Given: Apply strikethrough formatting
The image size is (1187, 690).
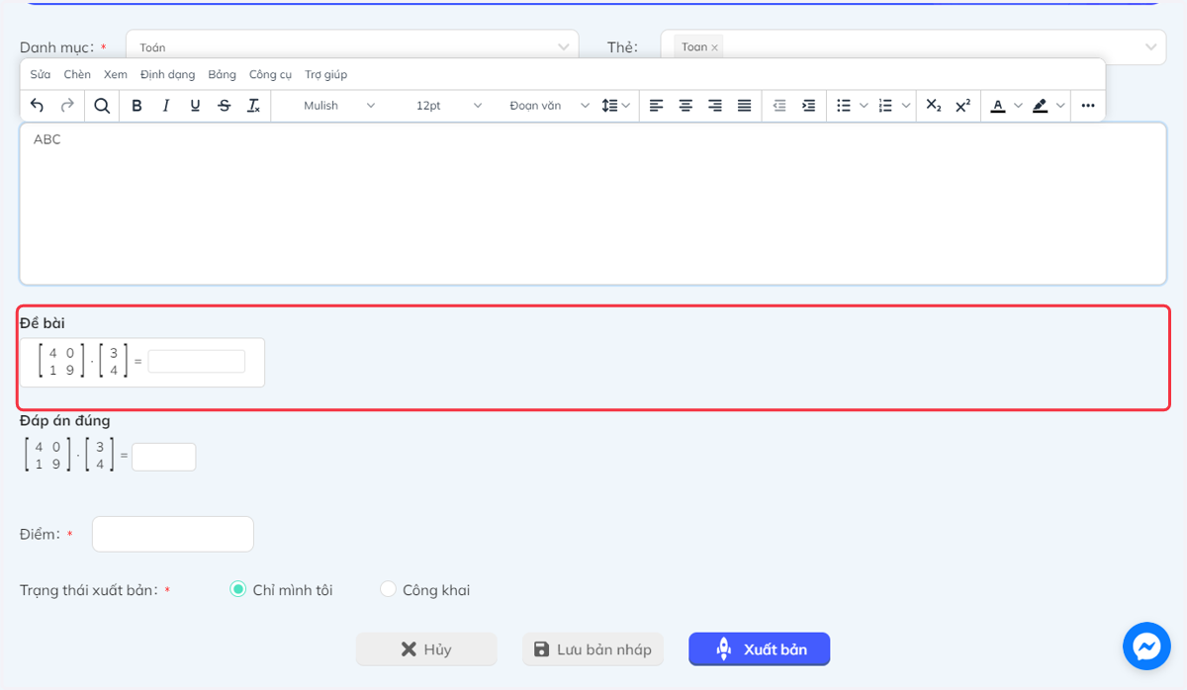Looking at the screenshot, I should coord(225,106).
